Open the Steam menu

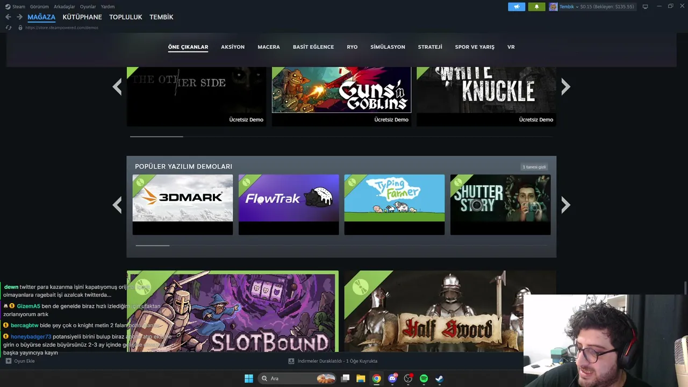19,6
